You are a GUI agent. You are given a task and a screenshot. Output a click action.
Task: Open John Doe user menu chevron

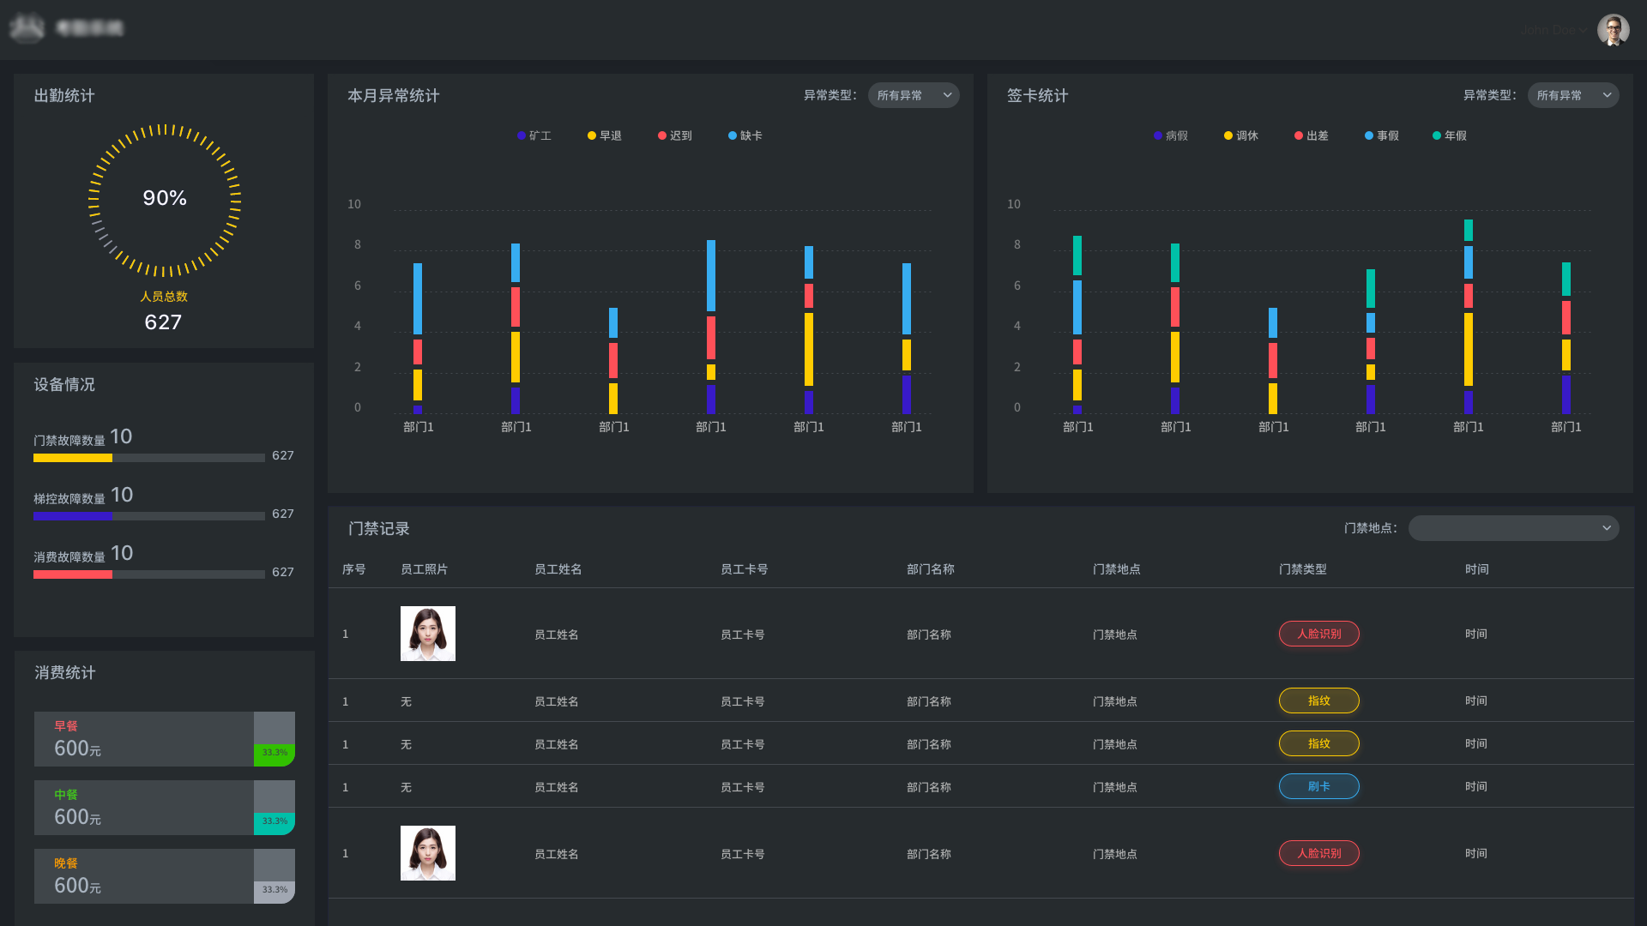click(x=1582, y=30)
